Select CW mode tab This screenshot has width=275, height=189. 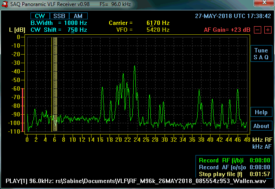(40, 16)
